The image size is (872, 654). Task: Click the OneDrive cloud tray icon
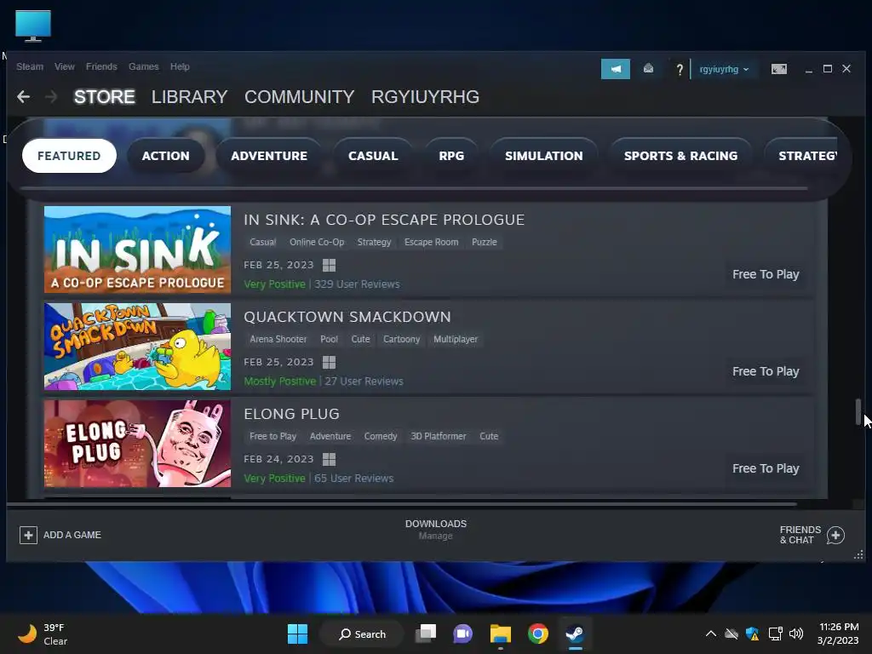[731, 634]
